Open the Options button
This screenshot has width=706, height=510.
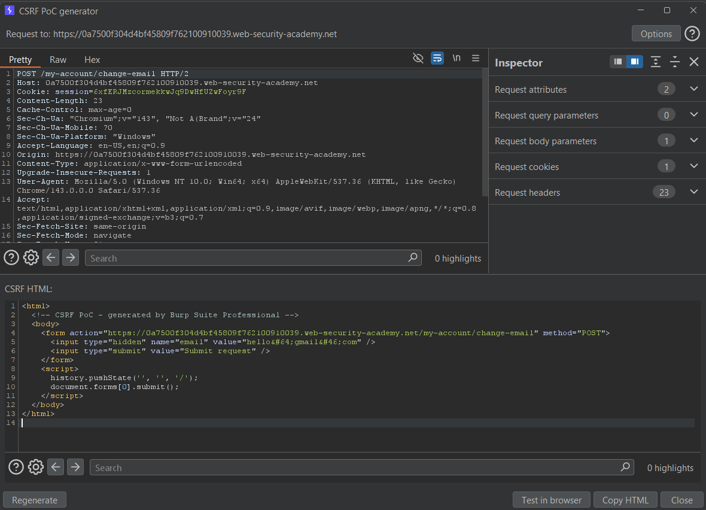(x=656, y=34)
